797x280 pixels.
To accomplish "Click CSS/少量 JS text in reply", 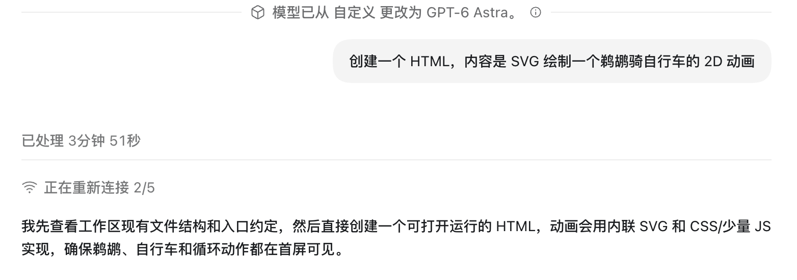I will click(x=730, y=226).
